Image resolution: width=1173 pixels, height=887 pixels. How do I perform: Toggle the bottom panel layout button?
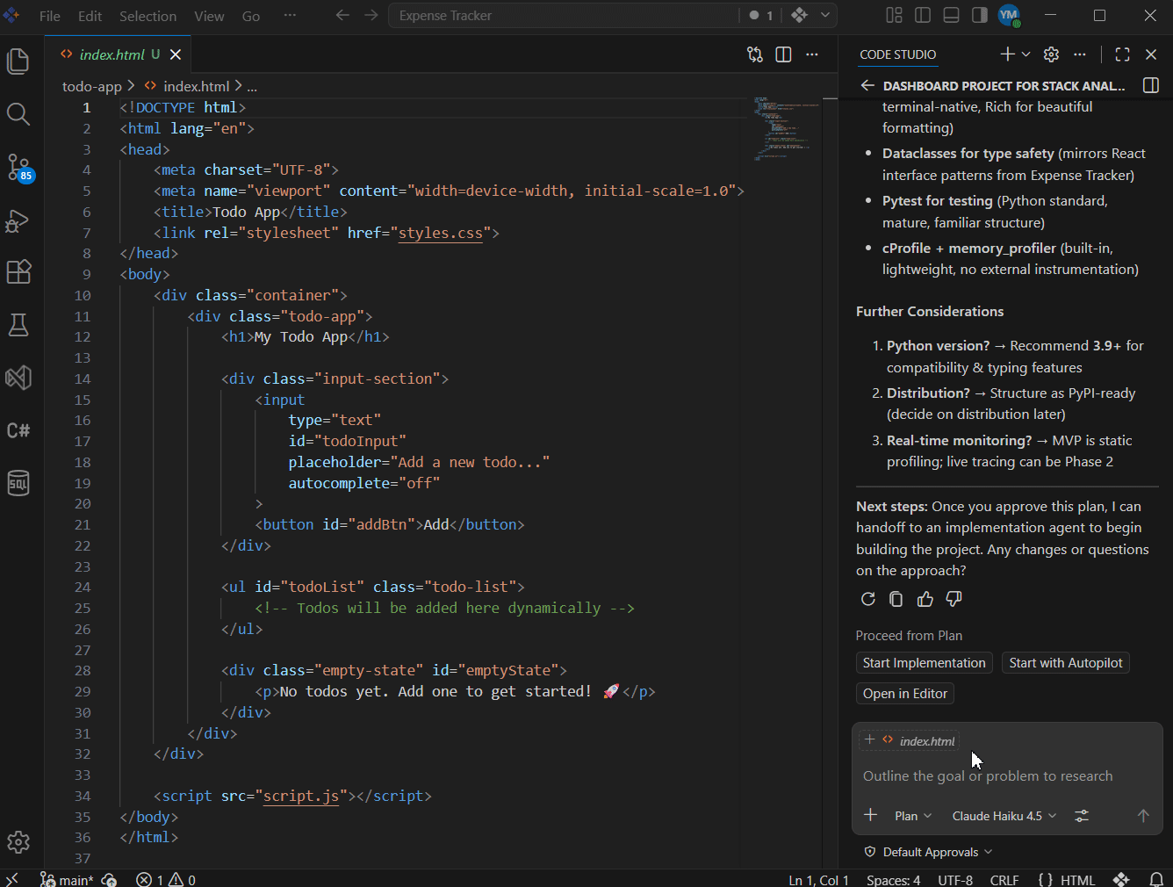(951, 15)
